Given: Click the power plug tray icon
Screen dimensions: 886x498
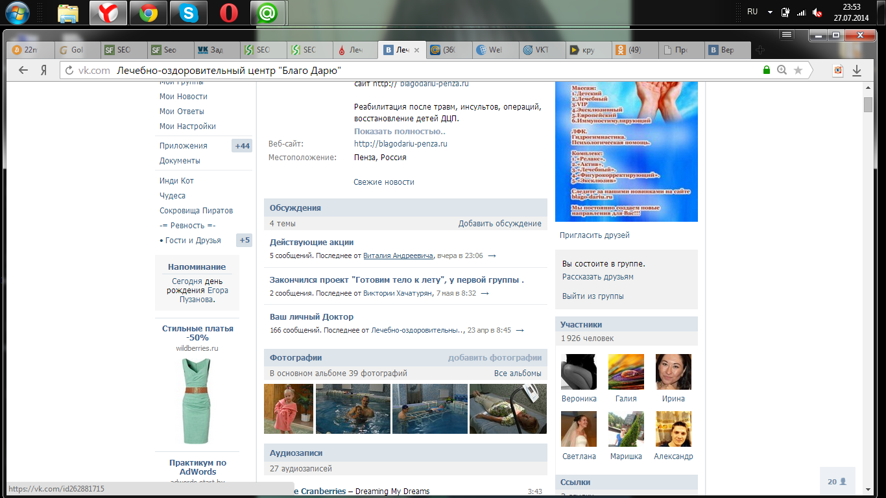Looking at the screenshot, I should (x=785, y=12).
